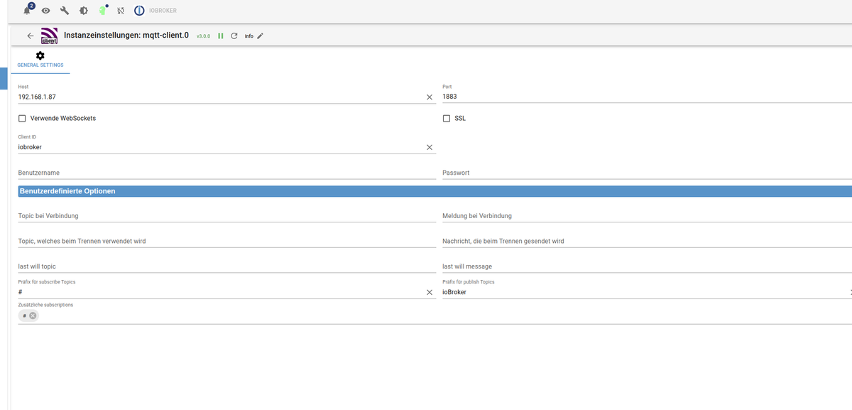
Task: Click the Zusätzliche subscriptions field
Action: [435, 315]
